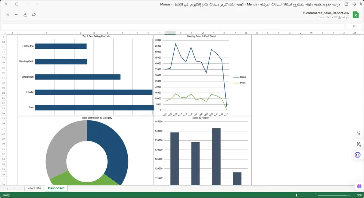This screenshot has width=364, height=198.
Task: Reload the page with the refresh icon
Action: 346,4
